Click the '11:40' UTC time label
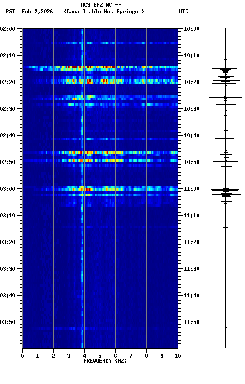Image resolution: width=245 pixels, height=384 pixels. pos(192,296)
